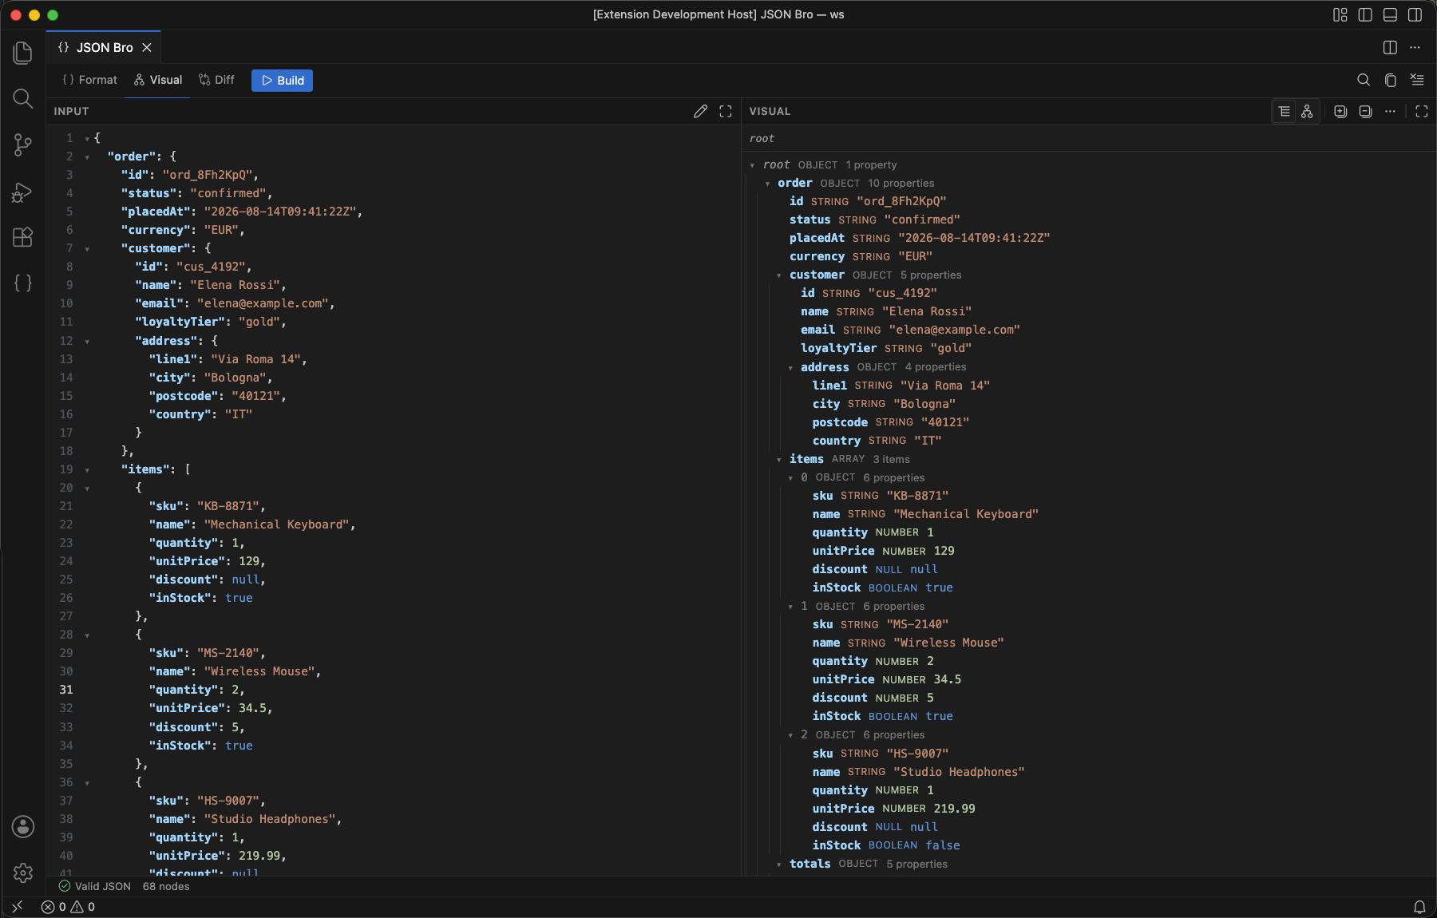Switch to the Format tab
The width and height of the screenshot is (1437, 918).
[x=89, y=80]
